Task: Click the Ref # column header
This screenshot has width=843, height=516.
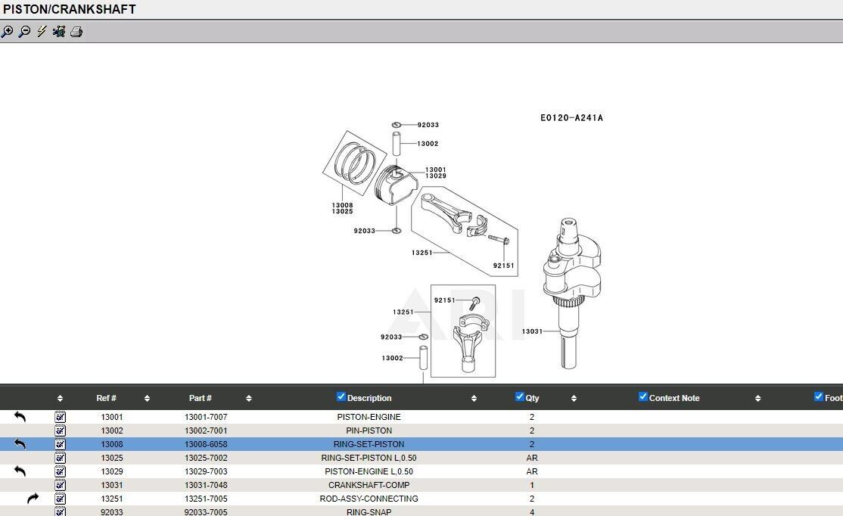Action: (106, 398)
